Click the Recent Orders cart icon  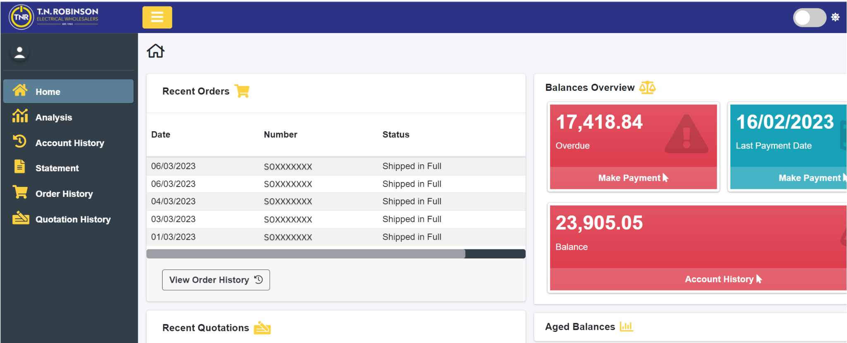(x=242, y=91)
